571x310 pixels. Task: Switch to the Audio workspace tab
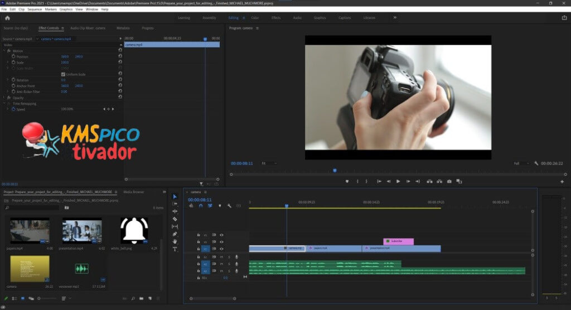click(297, 18)
